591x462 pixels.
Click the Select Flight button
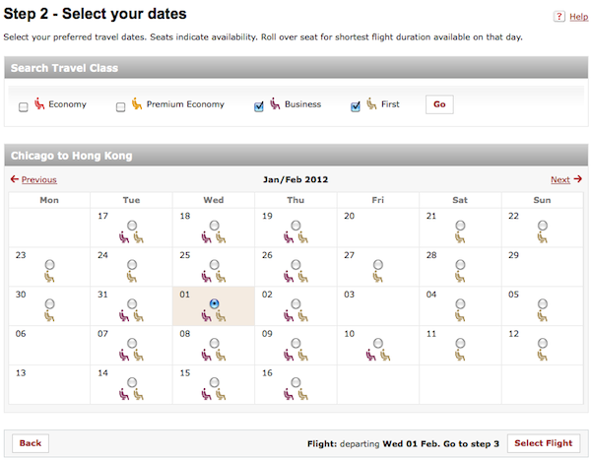[544, 443]
